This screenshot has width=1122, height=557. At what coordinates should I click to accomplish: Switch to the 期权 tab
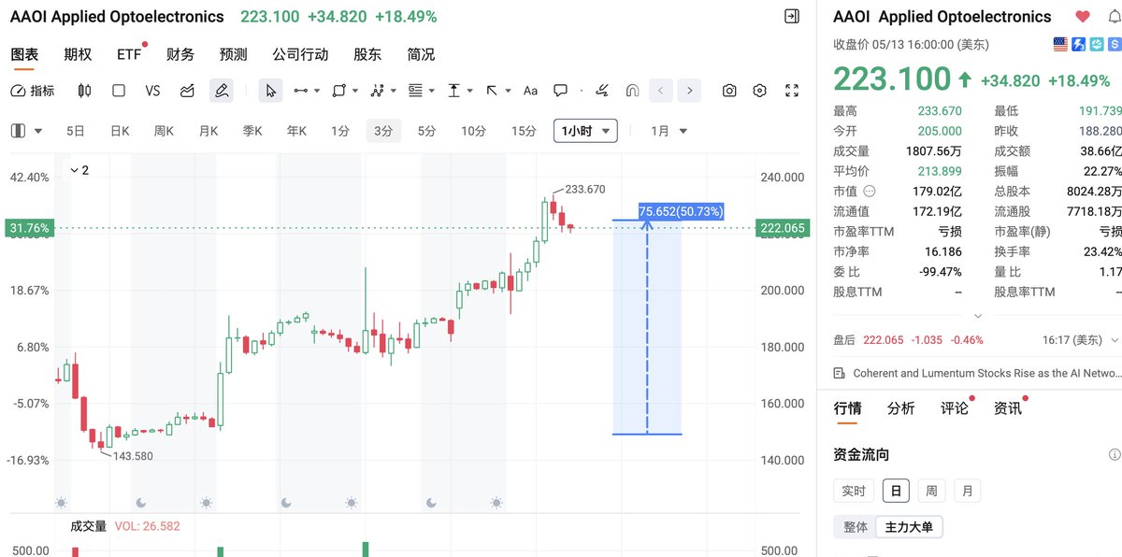coord(78,54)
